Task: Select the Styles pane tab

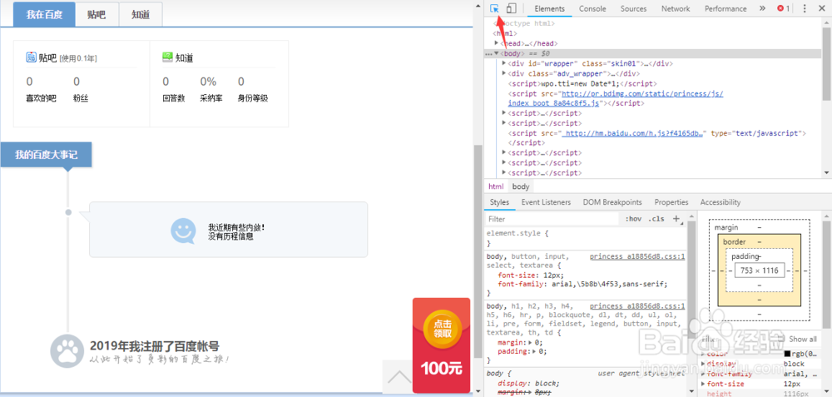Action: click(499, 202)
